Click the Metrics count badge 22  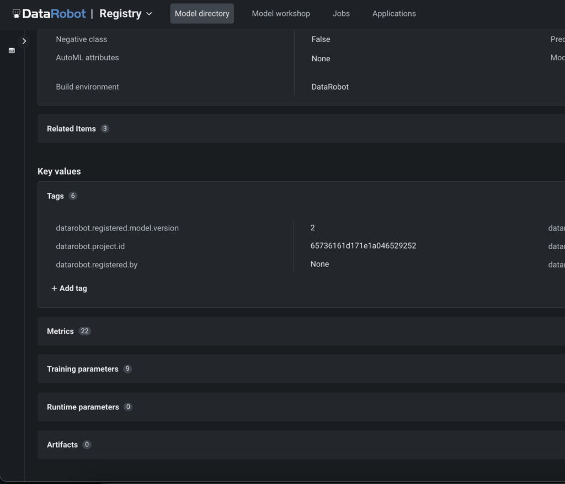84,331
